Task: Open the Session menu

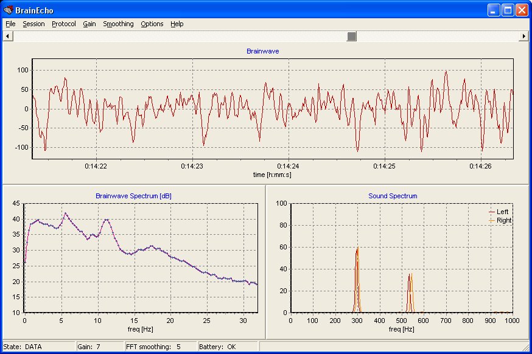Action: tap(33, 24)
